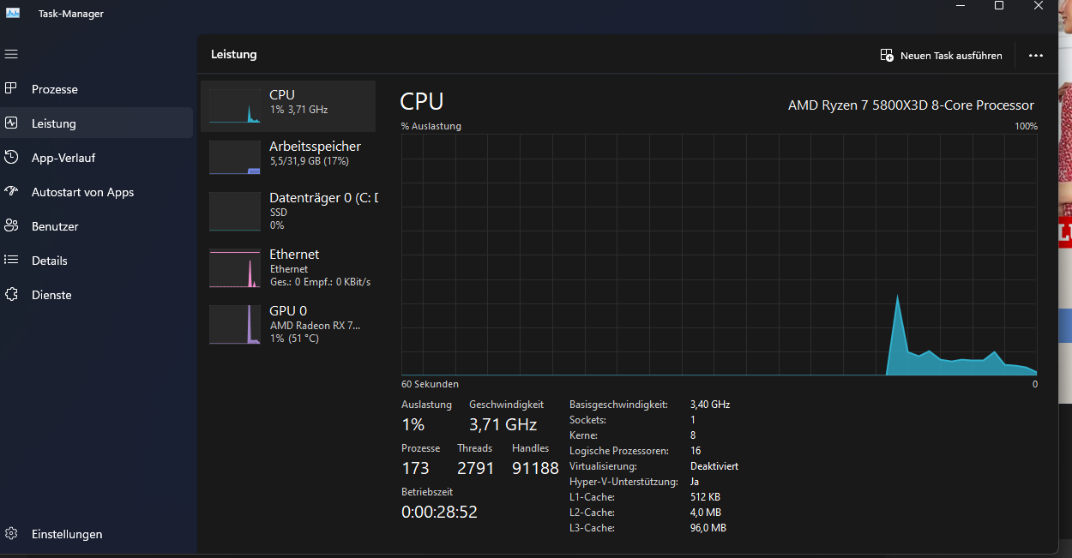Click the L2-Cache value 4,0 MB
The height and width of the screenshot is (558, 1072).
(706, 513)
